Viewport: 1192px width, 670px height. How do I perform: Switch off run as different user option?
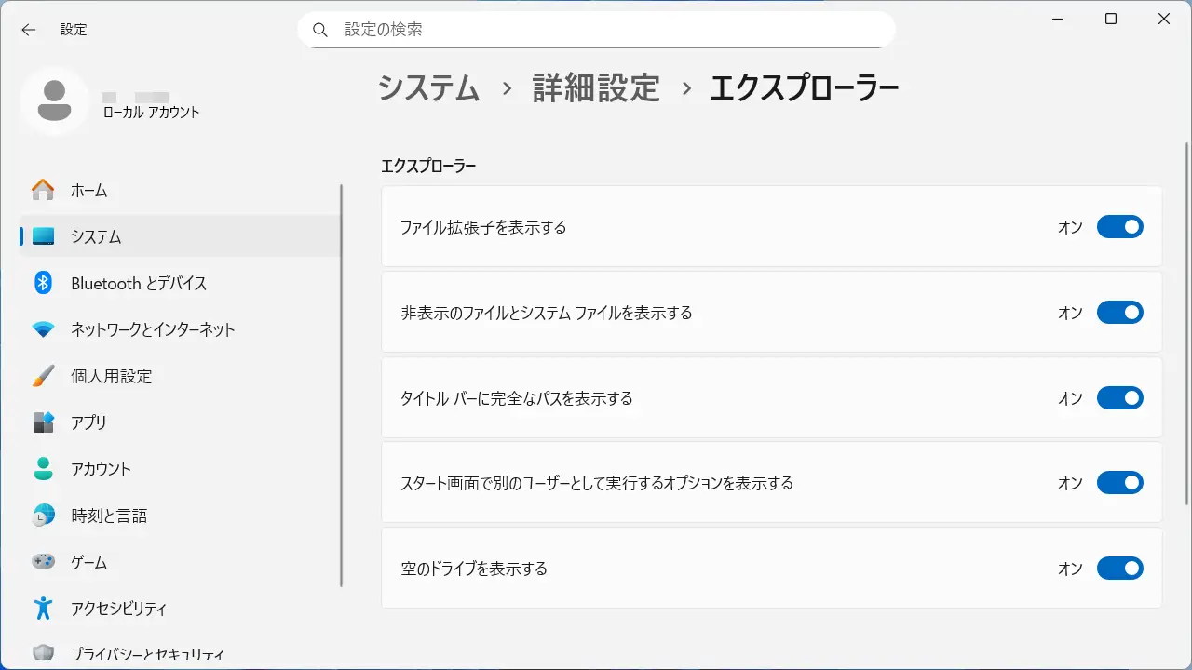(1119, 483)
